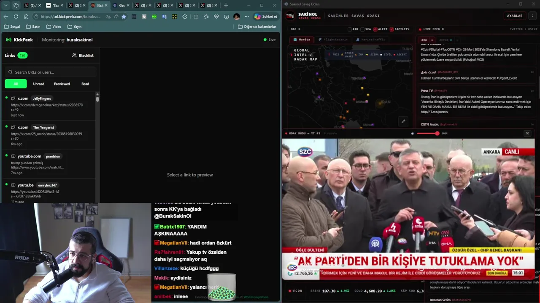Screen dimensions: 540x303
Task: Open the youtube.com link from praetrion
Action: tap(48, 164)
